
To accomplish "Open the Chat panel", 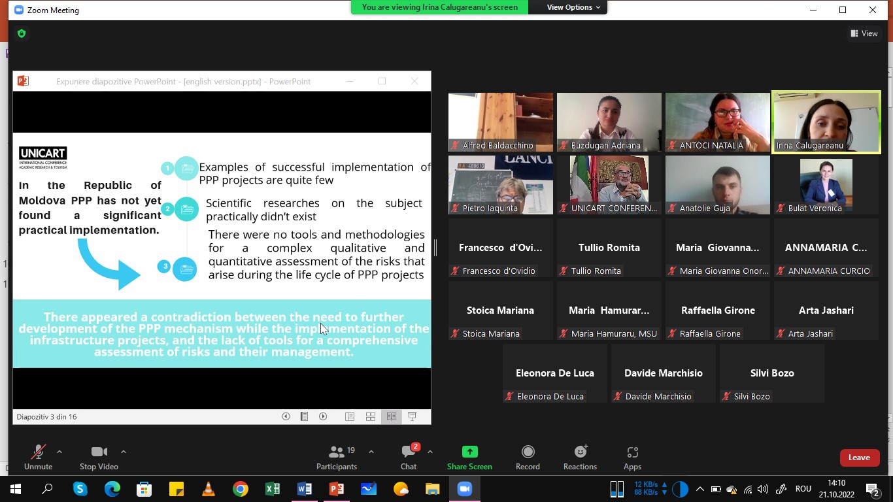I will 409,457.
